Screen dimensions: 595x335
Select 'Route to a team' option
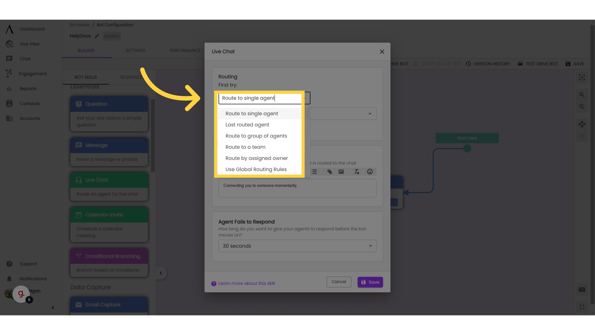pos(246,147)
